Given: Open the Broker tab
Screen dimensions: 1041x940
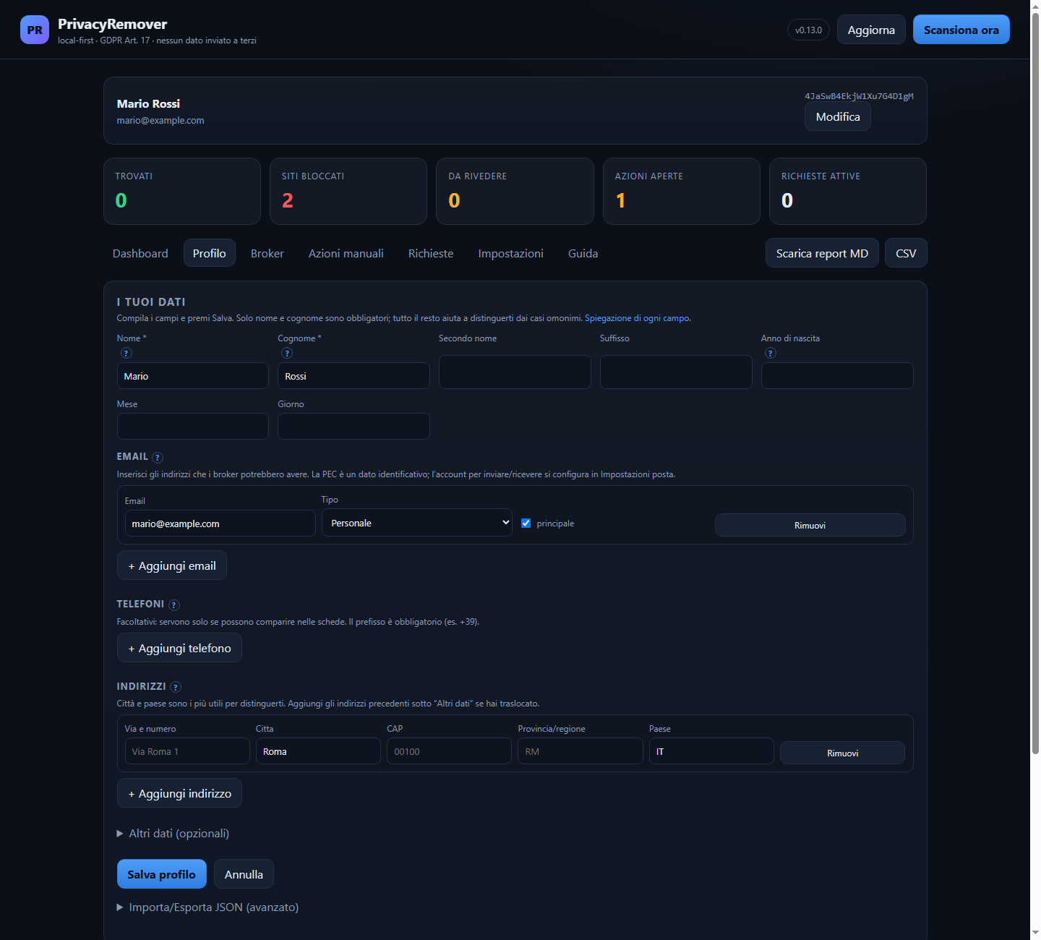Looking at the screenshot, I should (x=267, y=253).
